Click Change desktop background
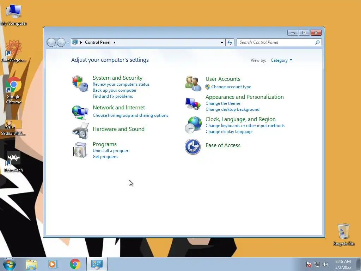Image resolution: width=361 pixels, height=271 pixels. pos(233,109)
